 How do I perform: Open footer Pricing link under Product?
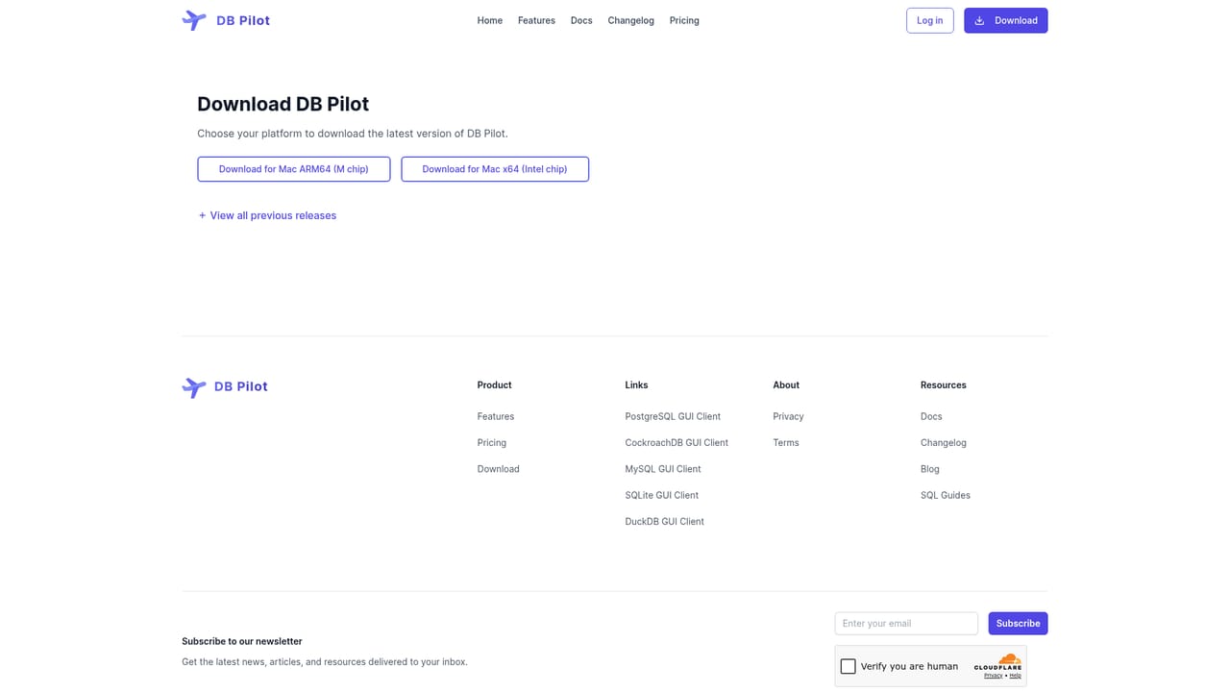click(x=492, y=443)
